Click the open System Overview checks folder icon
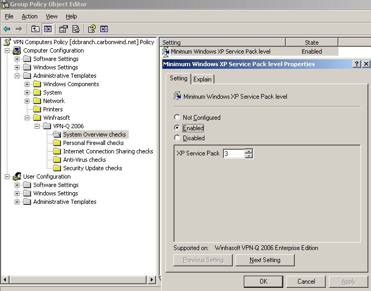The height and width of the screenshot is (291, 371). pos(57,134)
